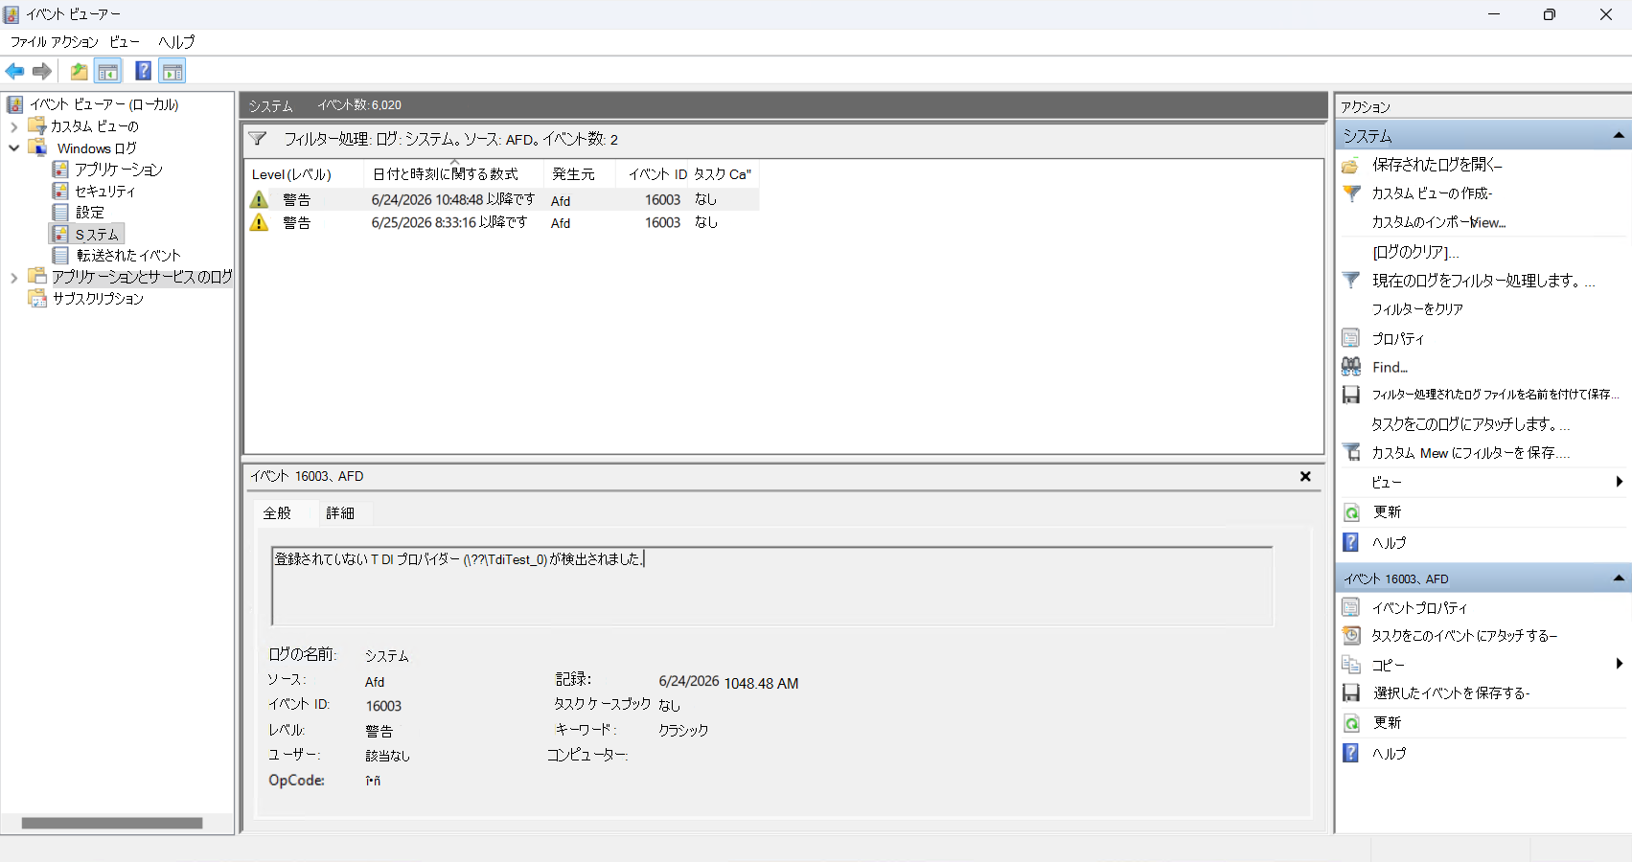Click the クラシック keyword value

pyautogui.click(x=683, y=730)
